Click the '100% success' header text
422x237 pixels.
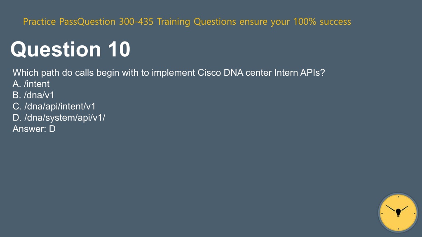coord(322,21)
